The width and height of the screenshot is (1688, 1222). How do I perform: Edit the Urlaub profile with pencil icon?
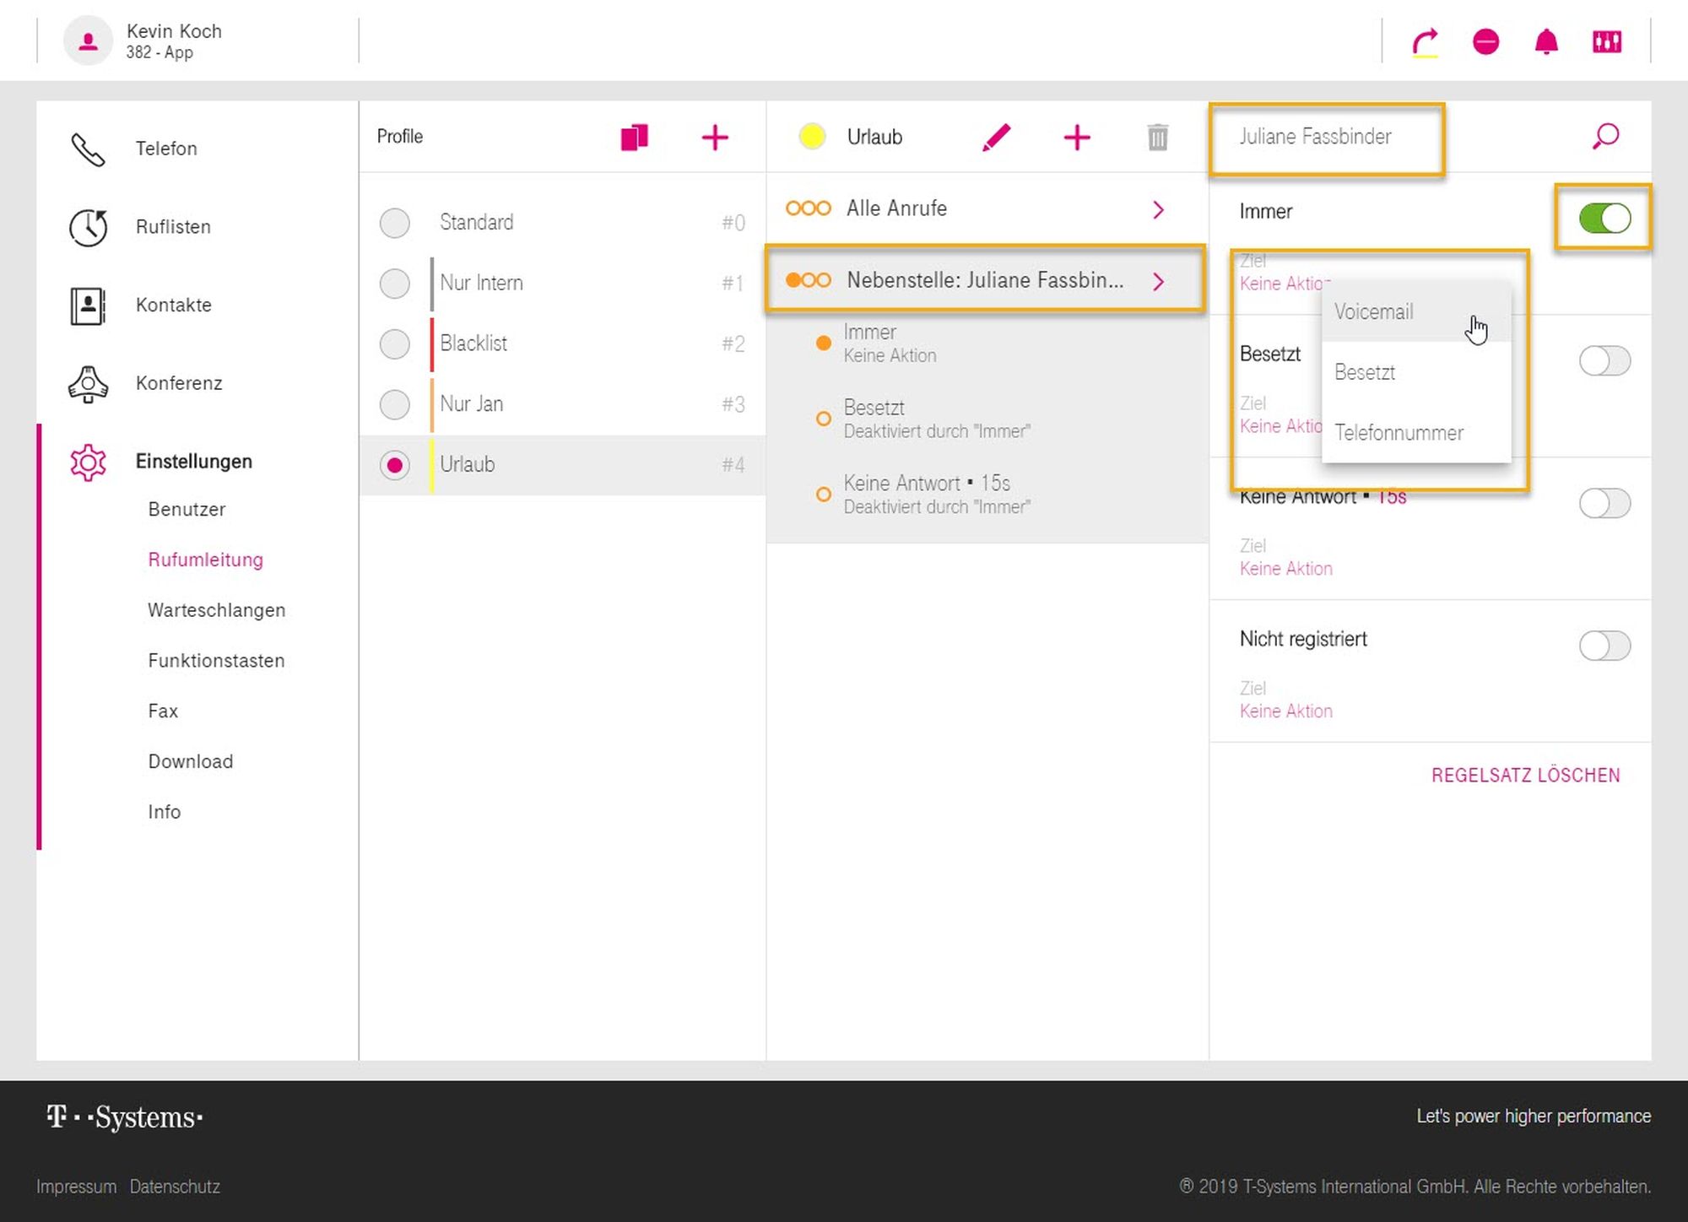[x=996, y=137]
